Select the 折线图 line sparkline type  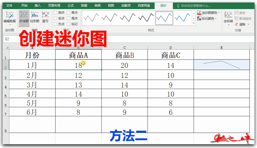coord(24,18)
